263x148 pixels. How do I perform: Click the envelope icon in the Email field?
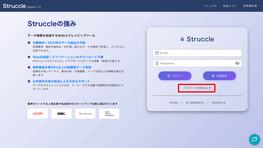coord(157,53)
